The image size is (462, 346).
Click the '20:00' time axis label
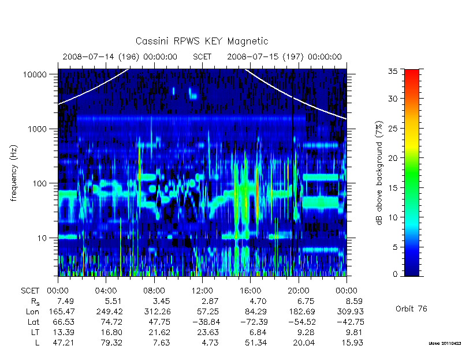point(299,291)
